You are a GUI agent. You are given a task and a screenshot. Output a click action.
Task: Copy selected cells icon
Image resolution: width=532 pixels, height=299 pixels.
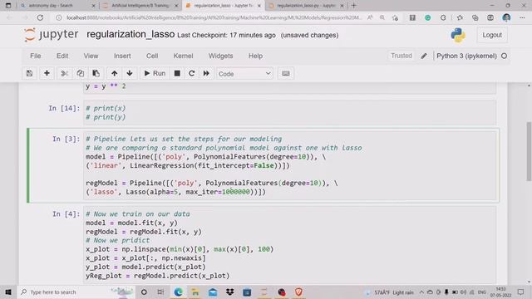tap(81, 74)
